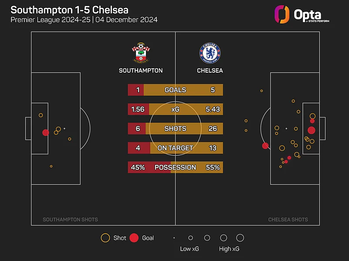Select Chelsea's goal marker on the penalty arc
Viewport: 349px width, 261px height.
(265, 146)
